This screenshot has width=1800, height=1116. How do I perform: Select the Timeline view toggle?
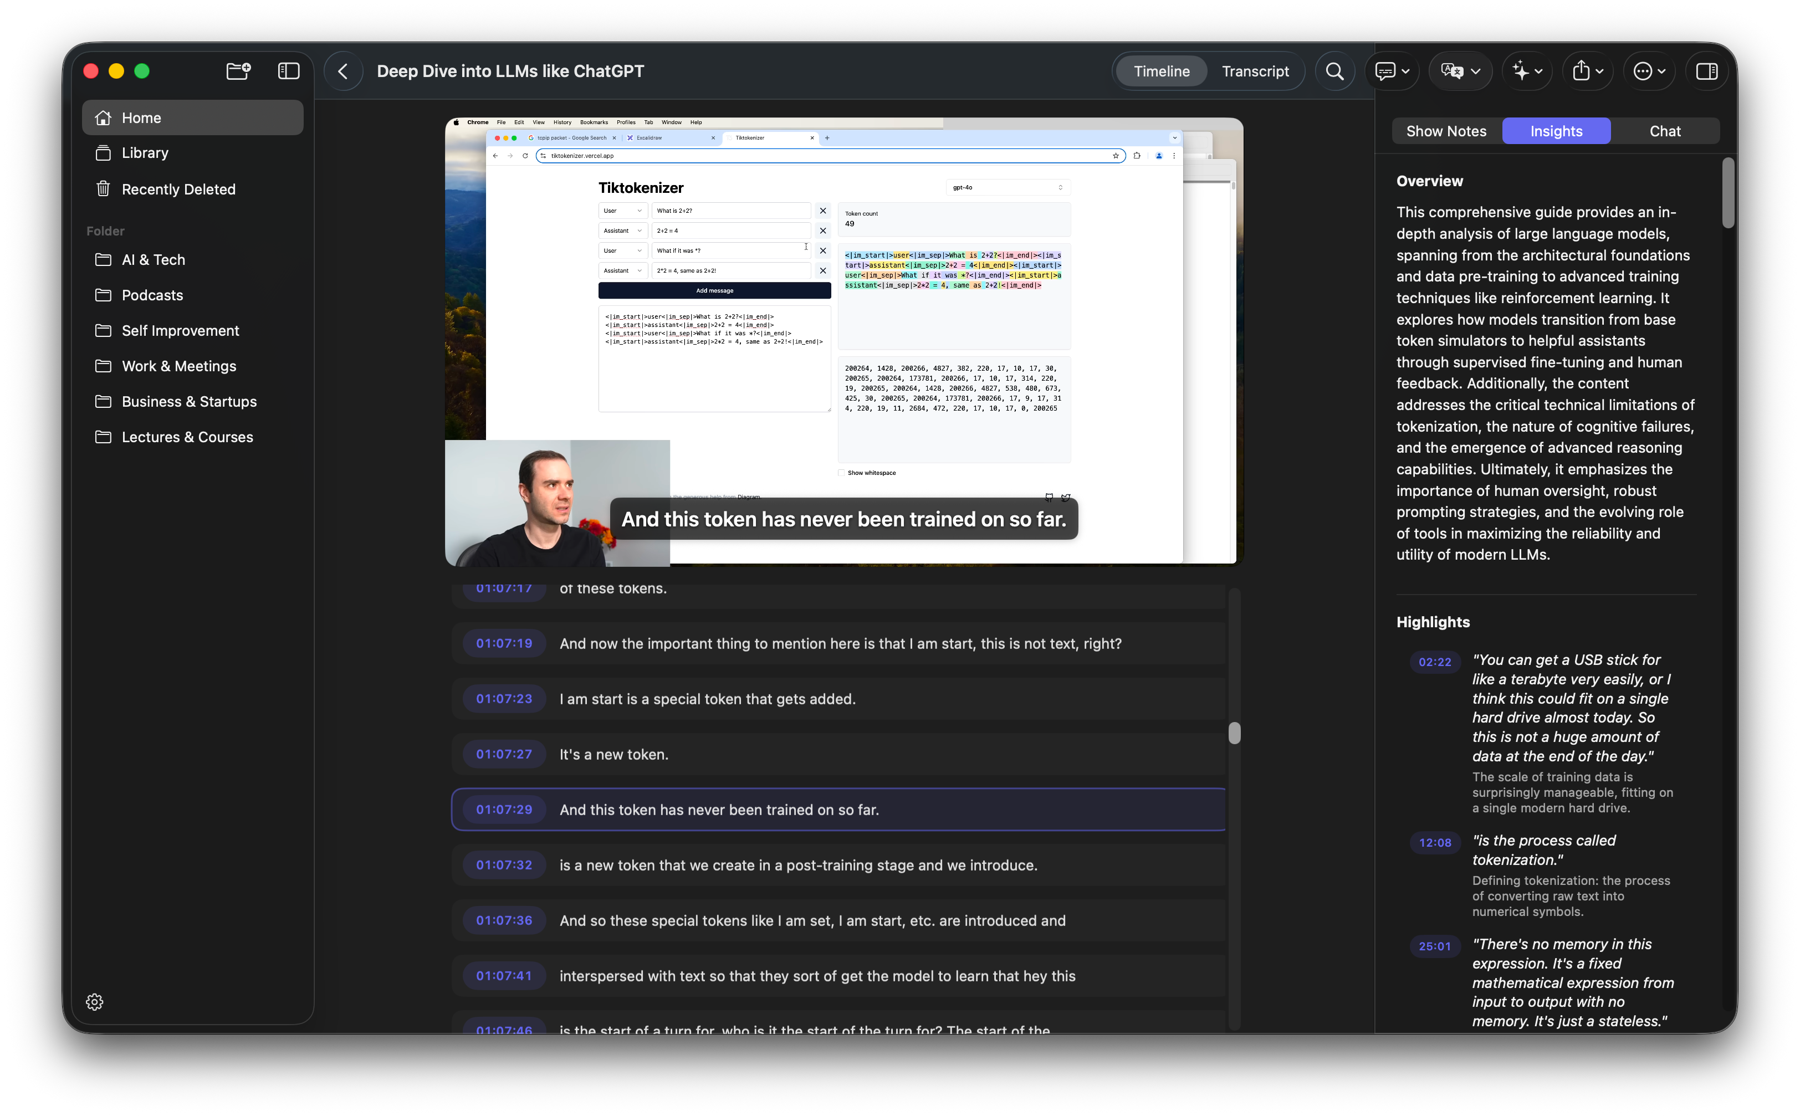click(x=1161, y=71)
